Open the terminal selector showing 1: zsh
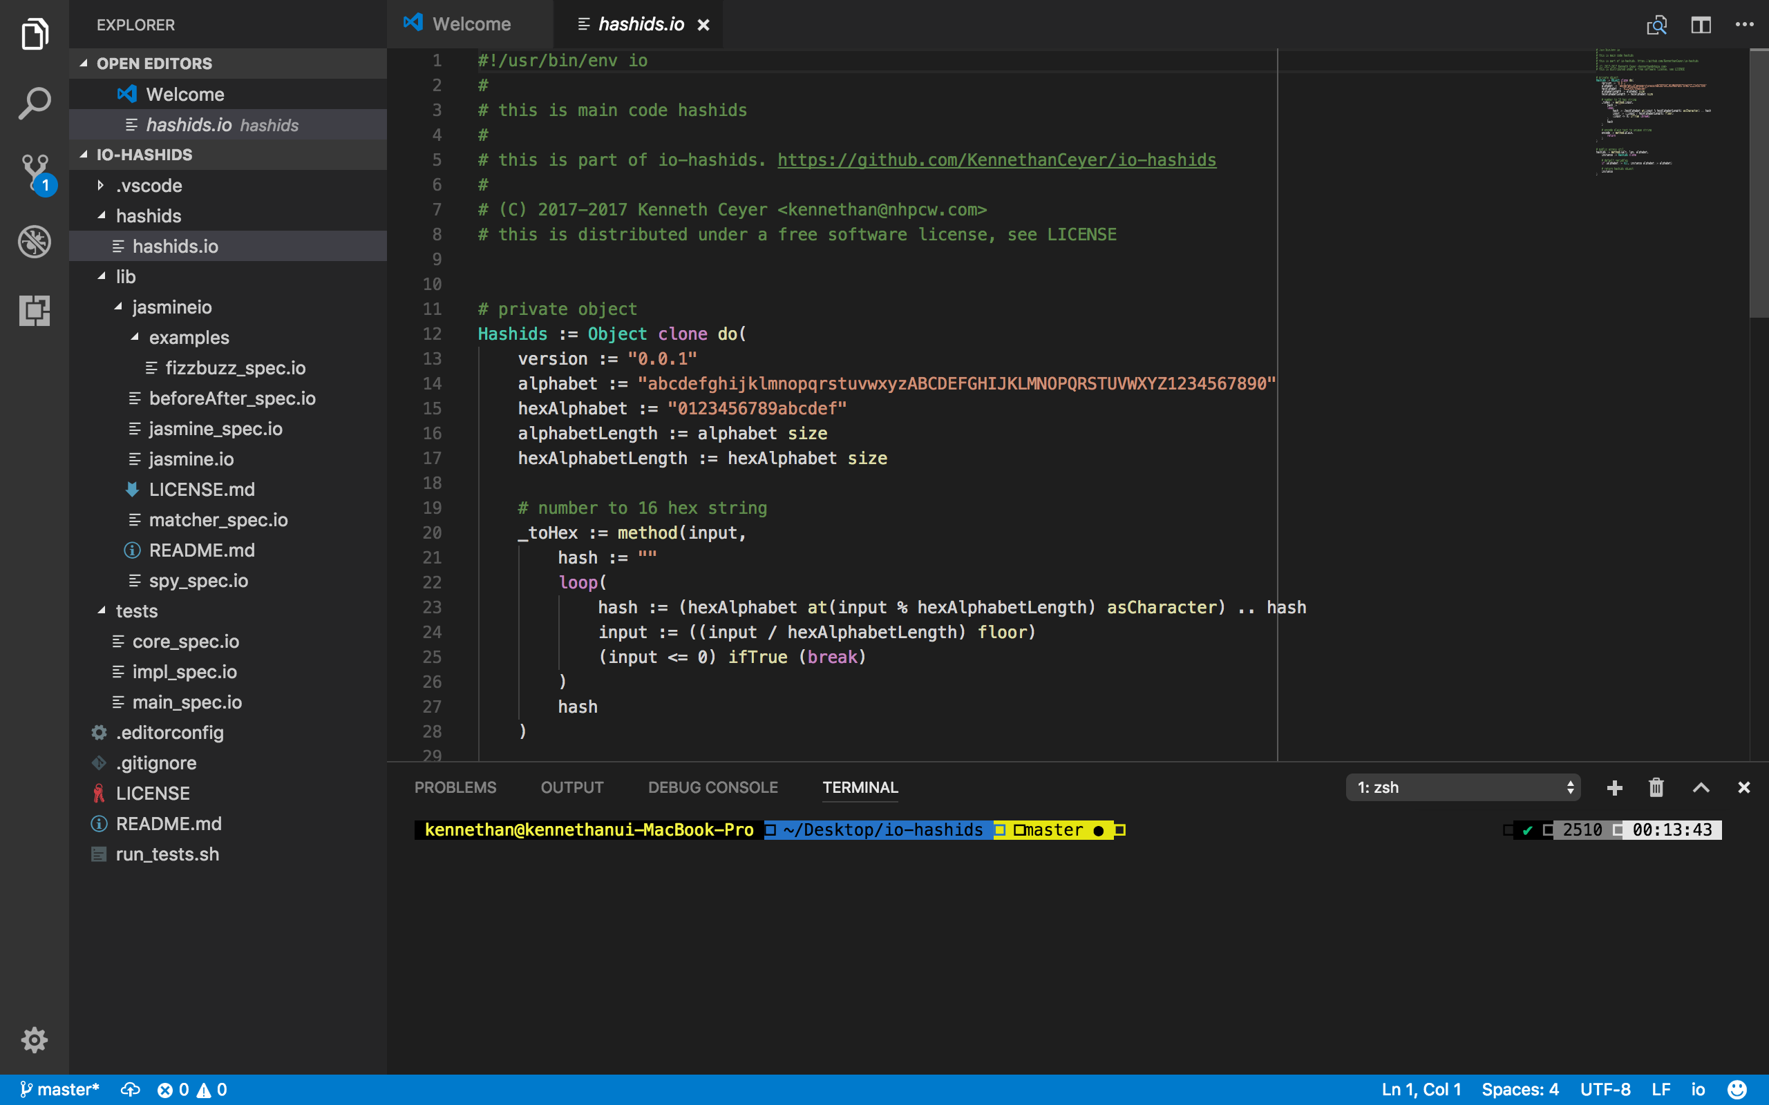1769x1105 pixels. pyautogui.click(x=1463, y=787)
